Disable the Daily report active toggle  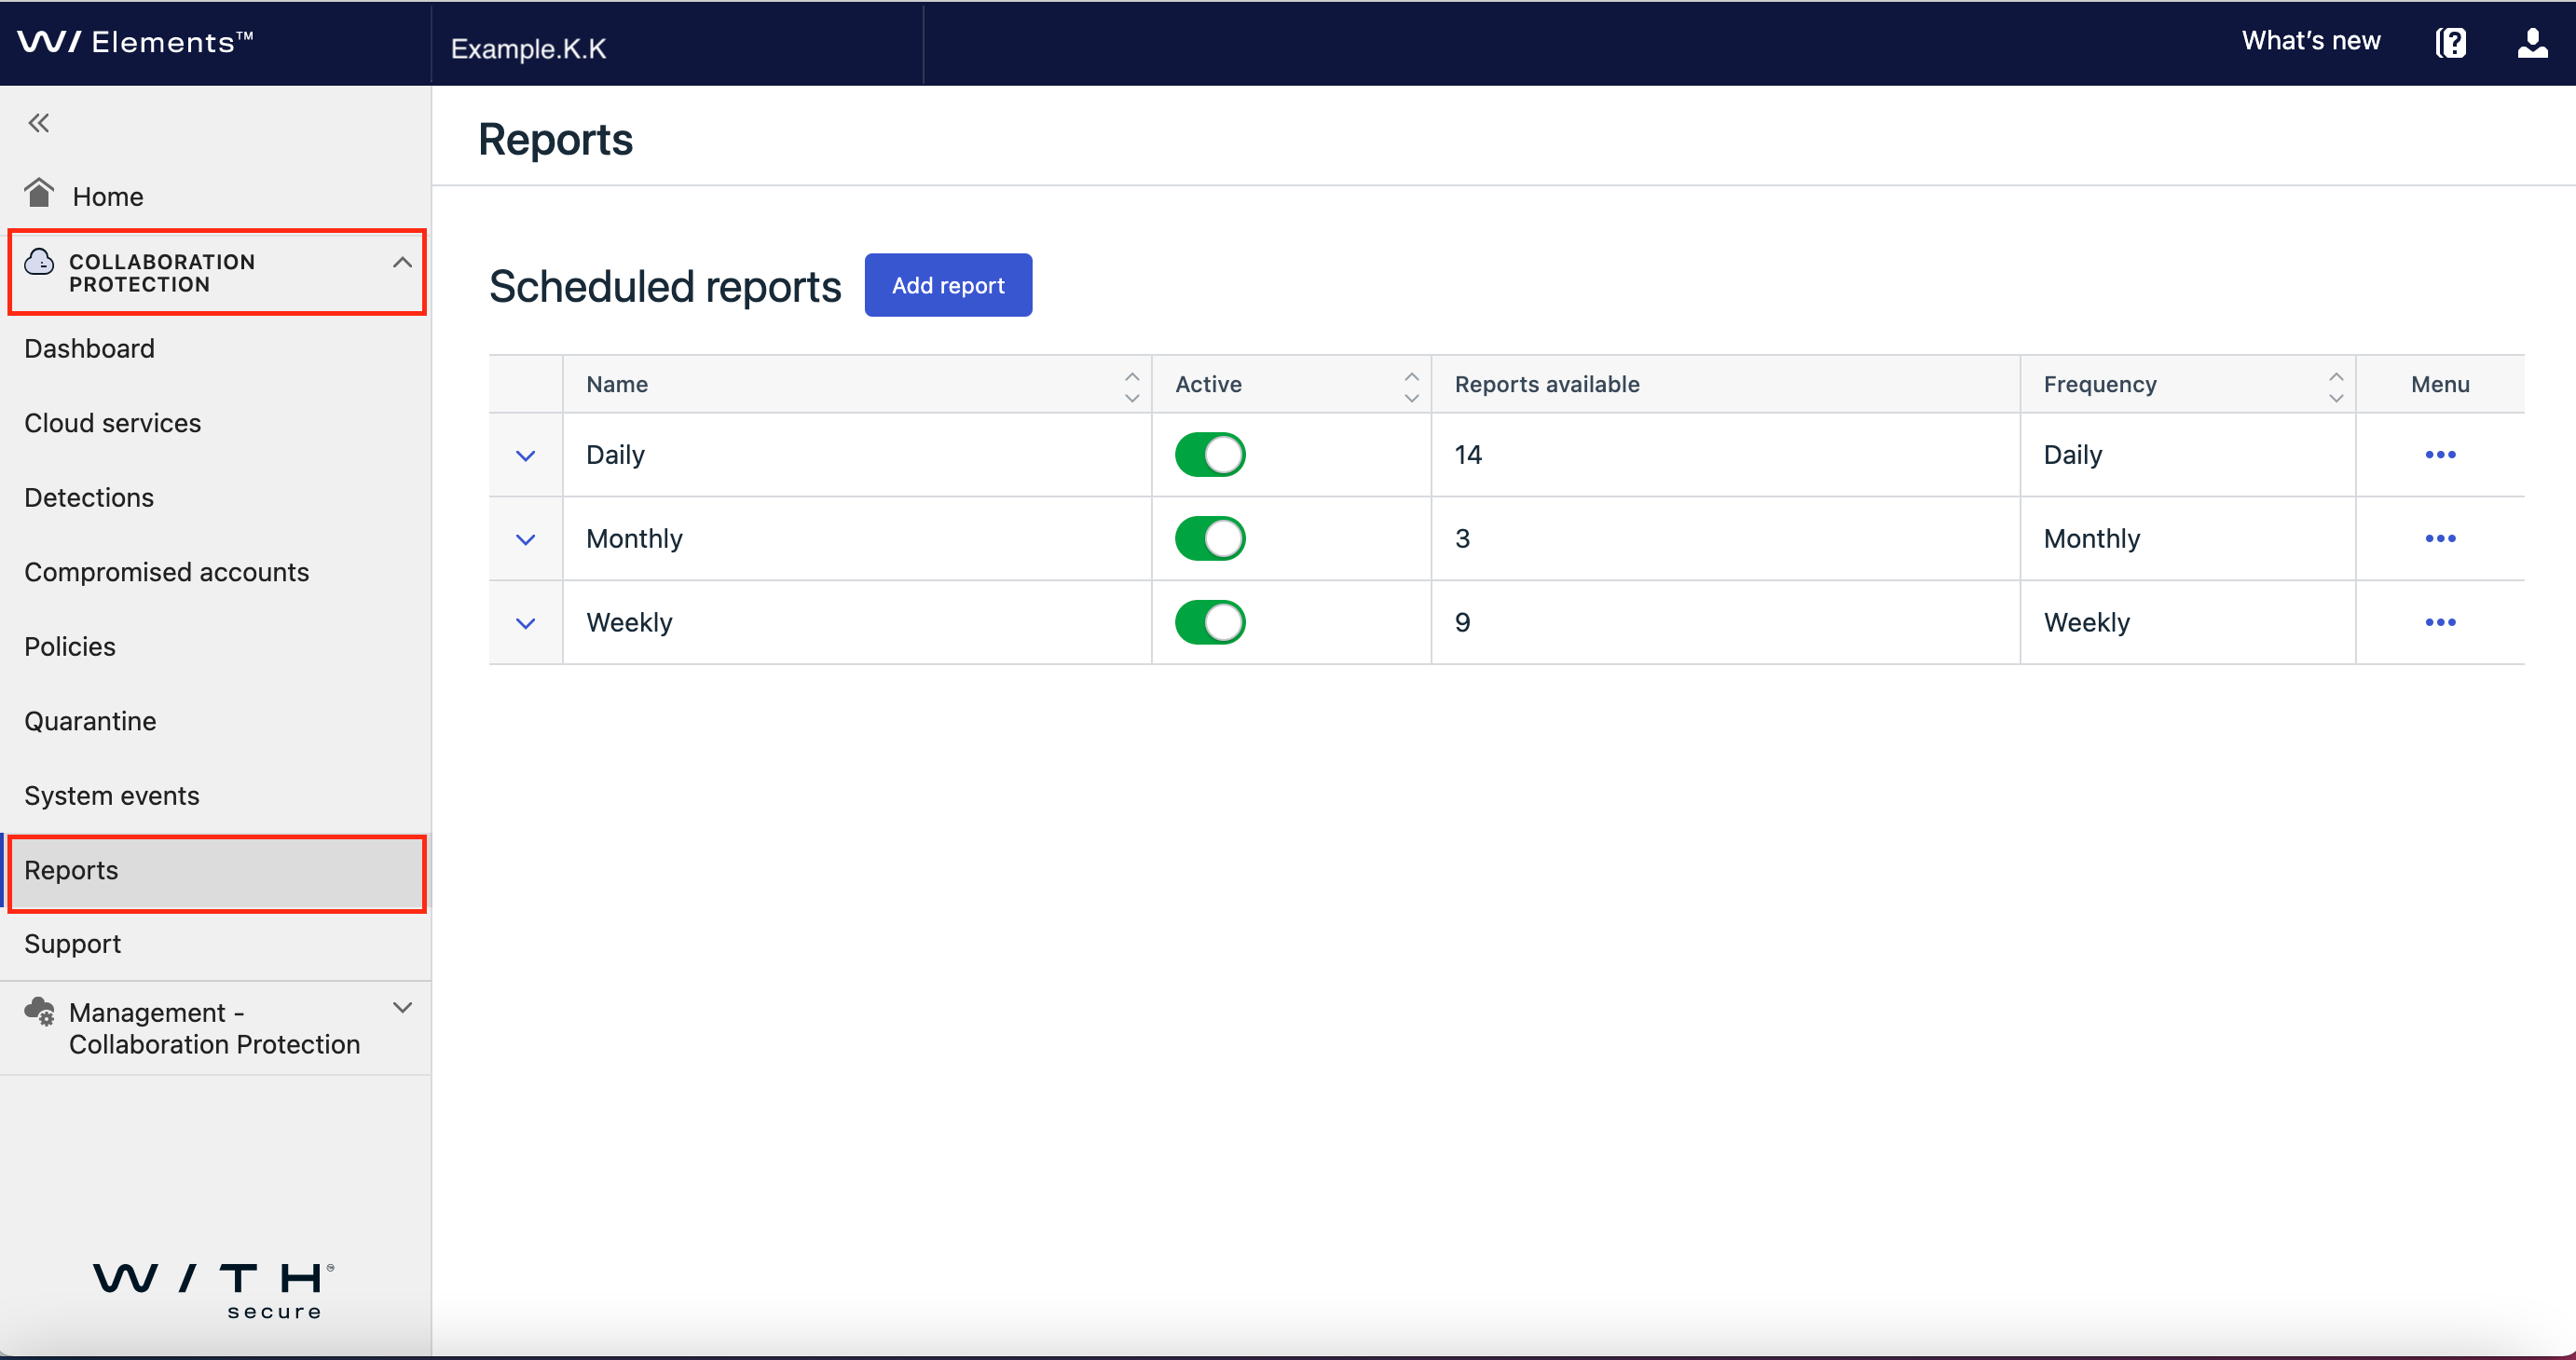1210,455
